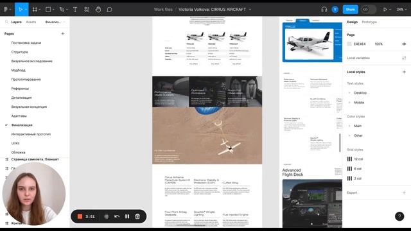
Task: Open the file name options chevron
Action: coord(250,10)
